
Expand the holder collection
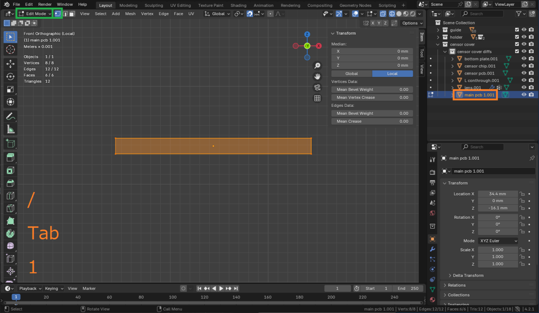tap(438, 37)
